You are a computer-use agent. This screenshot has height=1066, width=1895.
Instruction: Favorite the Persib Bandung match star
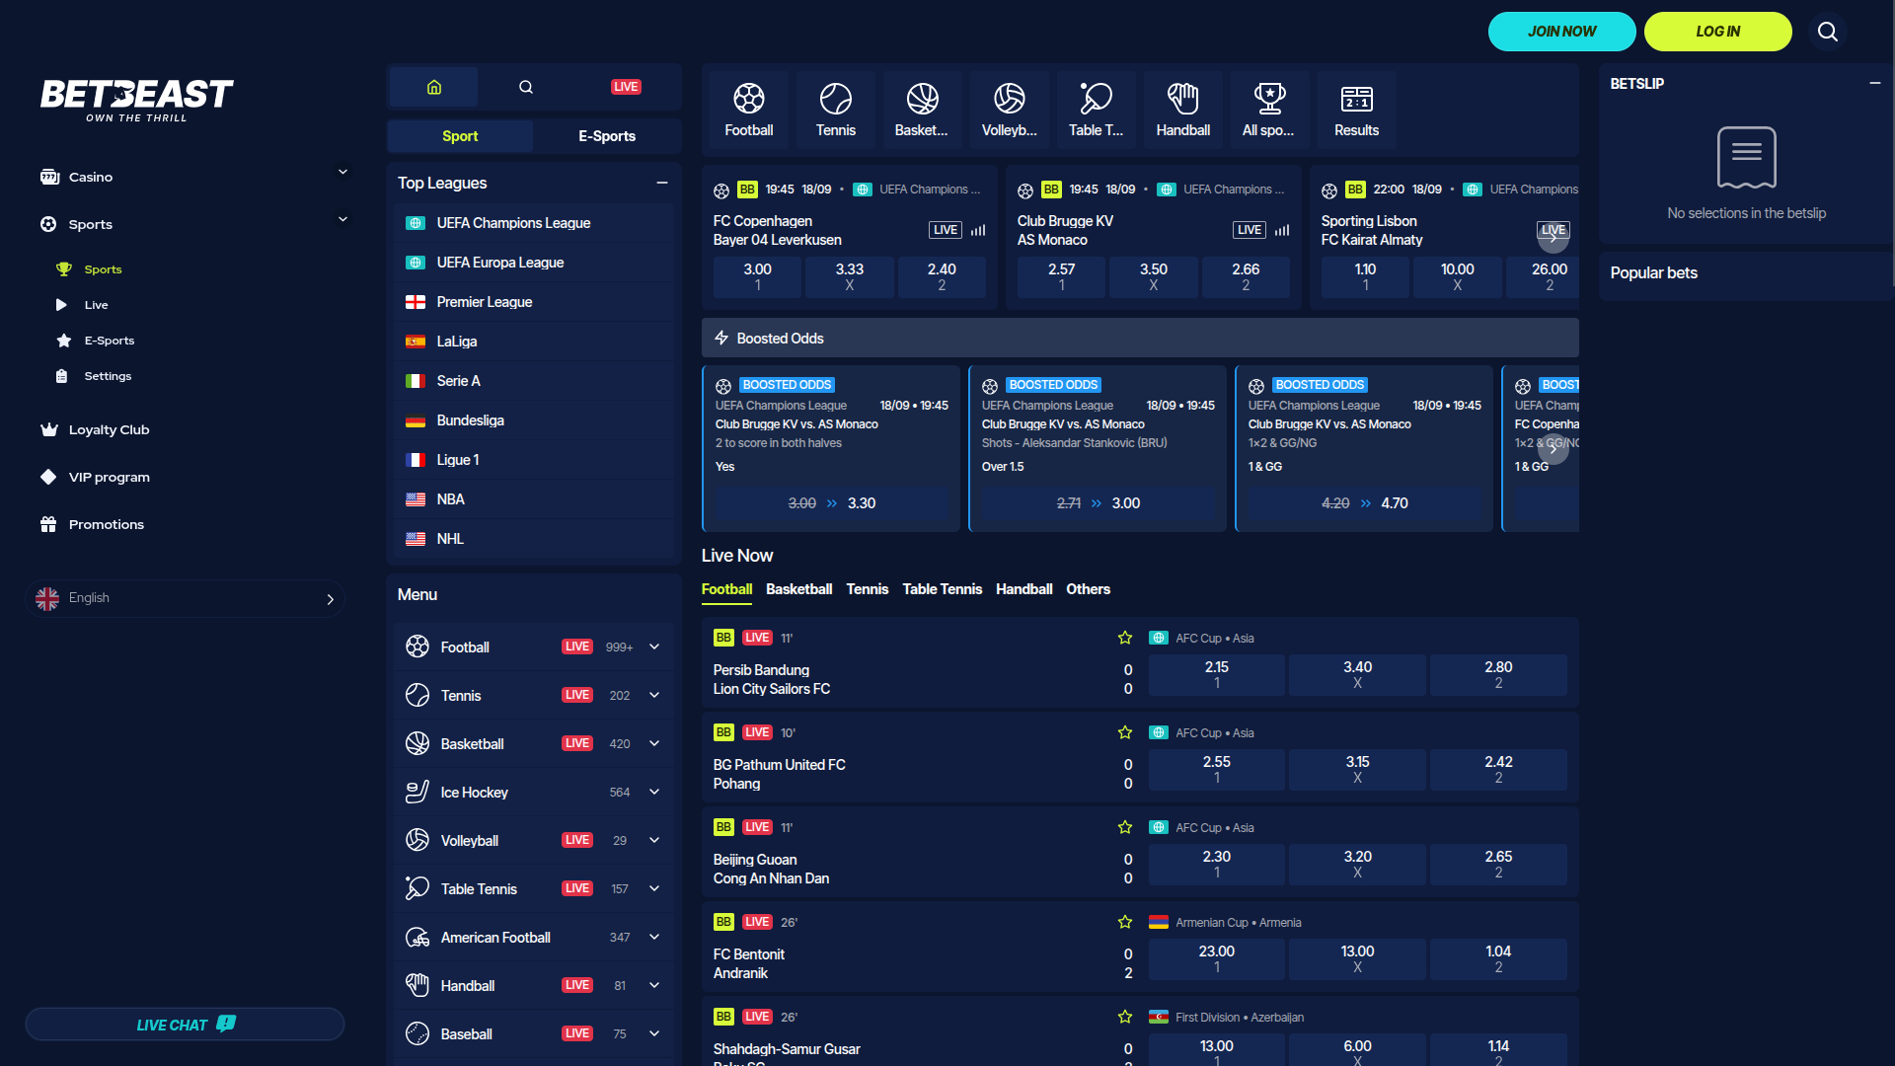coord(1124,638)
